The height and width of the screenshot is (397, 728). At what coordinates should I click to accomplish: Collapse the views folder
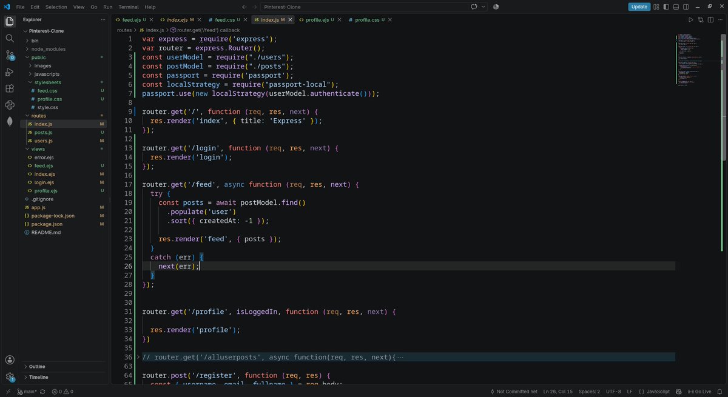pyautogui.click(x=38, y=149)
